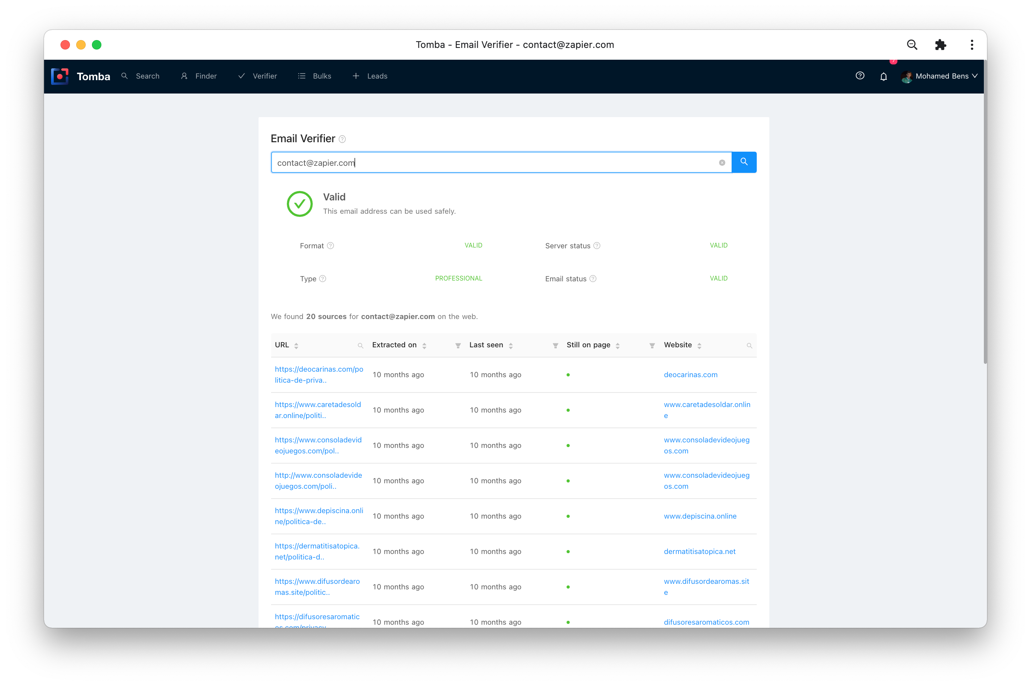The image size is (1031, 686).
Task: Click the URL column sort toggle
Action: coord(296,345)
